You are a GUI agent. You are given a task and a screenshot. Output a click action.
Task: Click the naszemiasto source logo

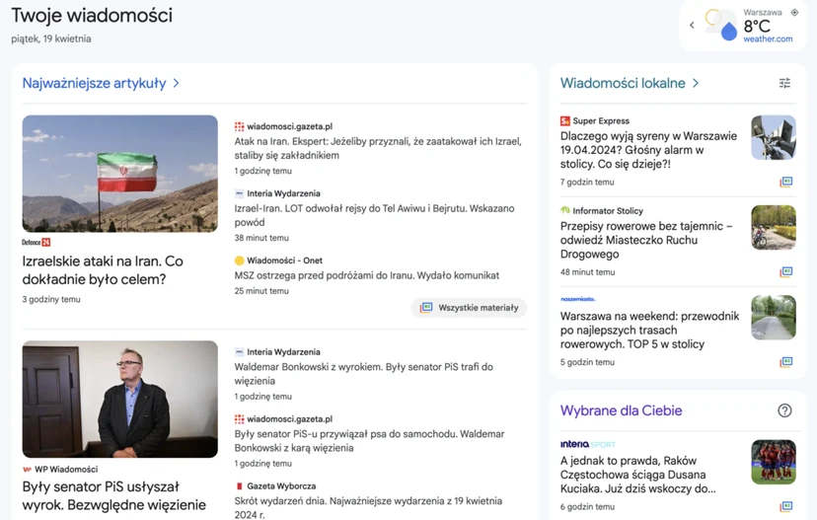click(x=578, y=299)
